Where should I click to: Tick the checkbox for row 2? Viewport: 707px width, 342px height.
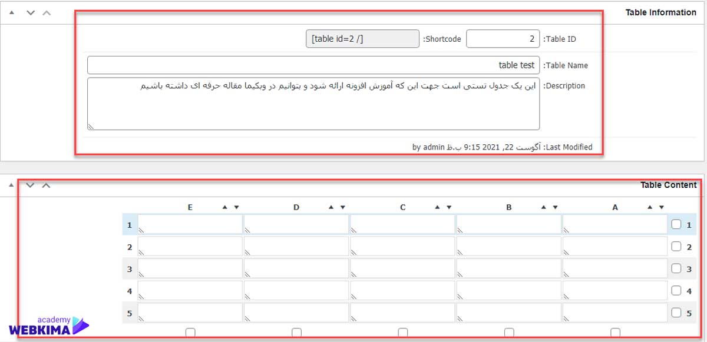coord(676,247)
